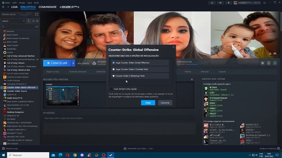Click the Windows taskbar Pesquisar search box
This screenshot has height=158, width=282.
[28, 155]
